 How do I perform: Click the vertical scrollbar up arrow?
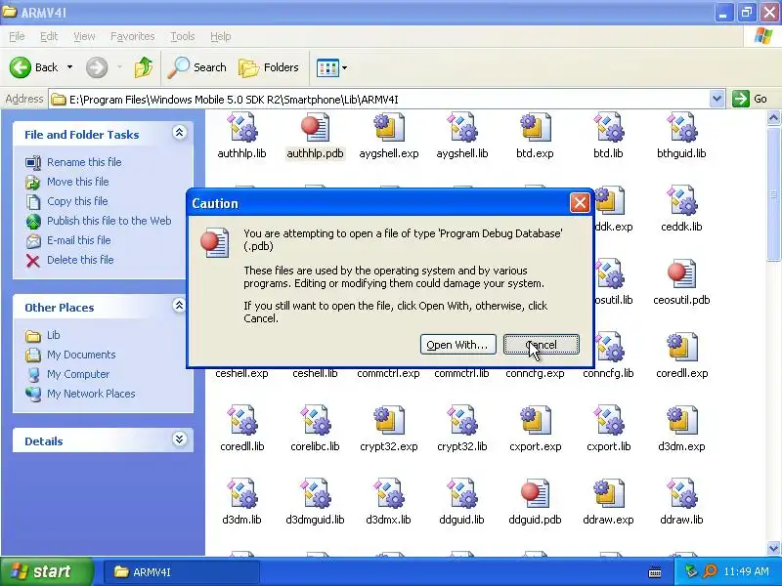pyautogui.click(x=773, y=118)
